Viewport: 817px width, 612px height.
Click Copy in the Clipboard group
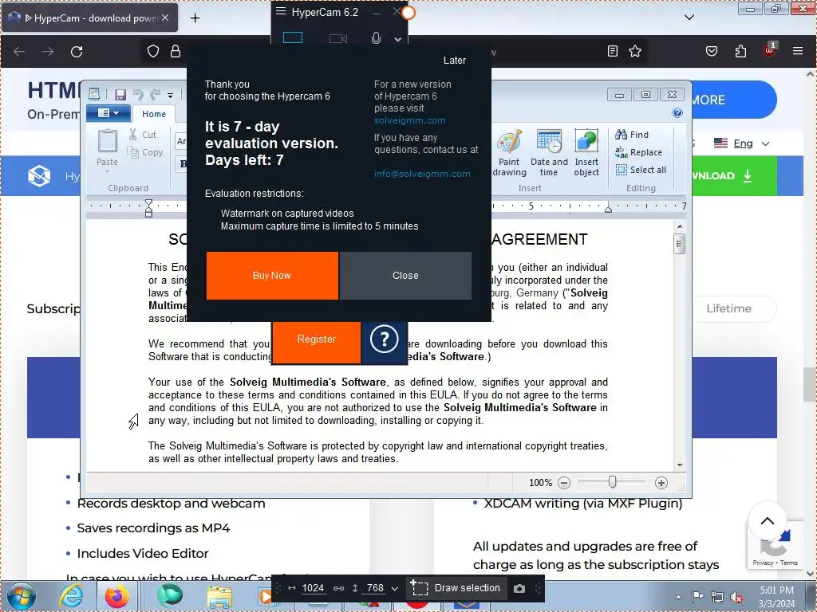pyautogui.click(x=145, y=152)
